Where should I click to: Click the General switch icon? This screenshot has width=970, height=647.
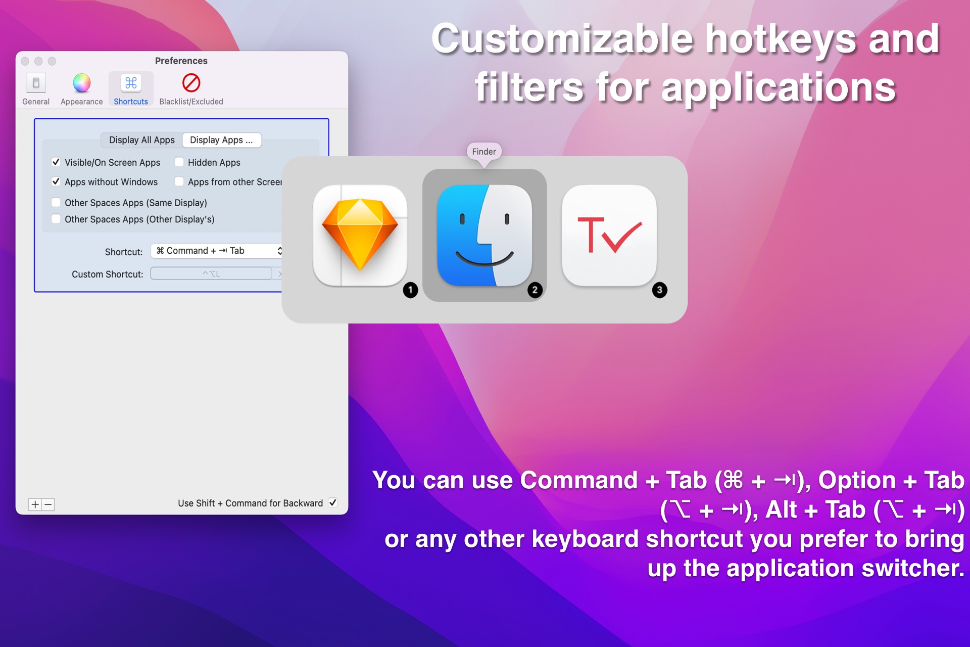[x=36, y=83]
